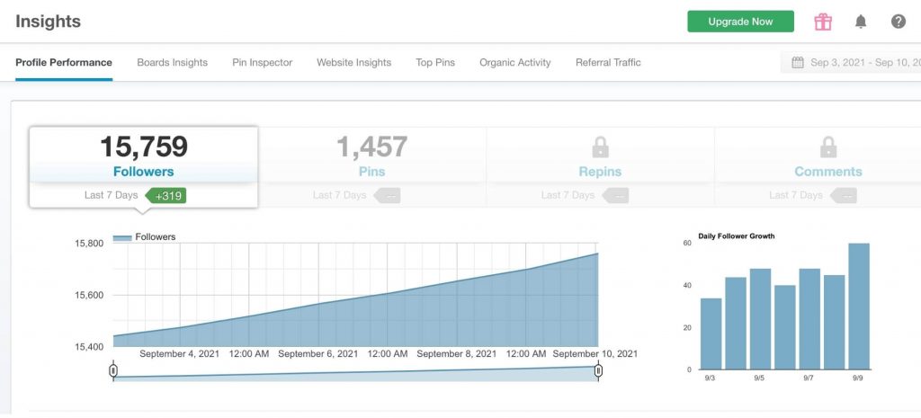Viewport: 921px width, 418px height.
Task: Open the help question mark icon
Action: 899,22
